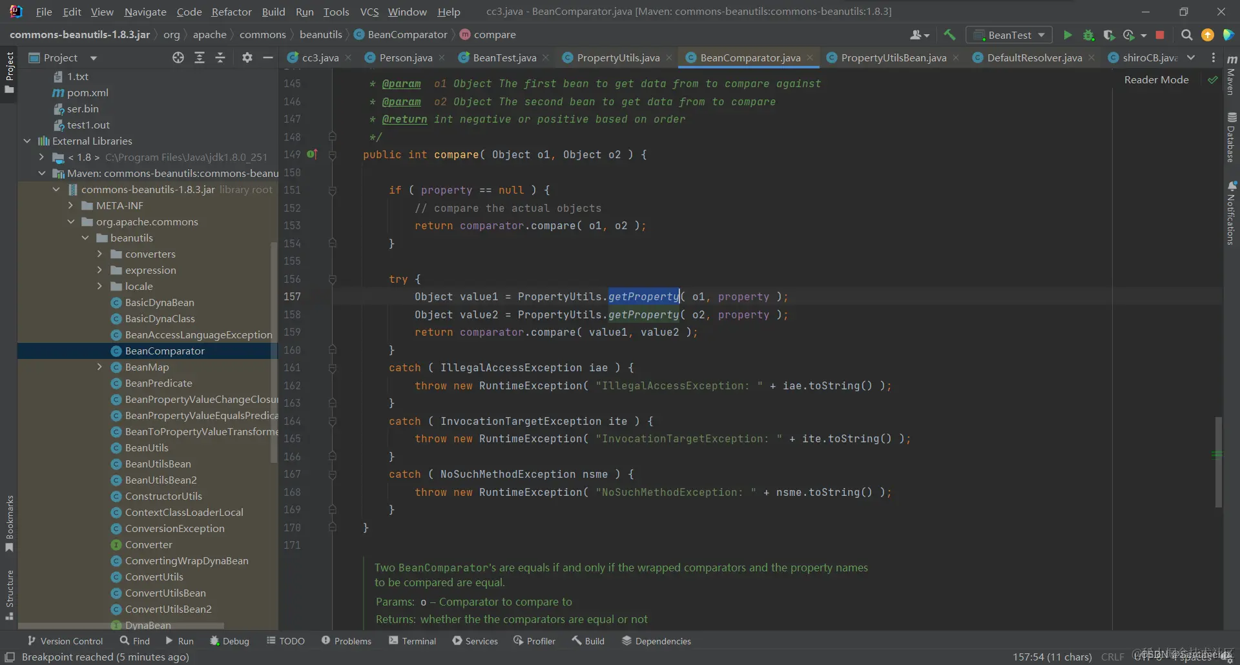Fold the try block at line 156
This screenshot has height=665, width=1240.
tap(332, 280)
